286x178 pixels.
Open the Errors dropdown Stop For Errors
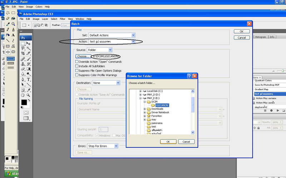tap(103, 146)
